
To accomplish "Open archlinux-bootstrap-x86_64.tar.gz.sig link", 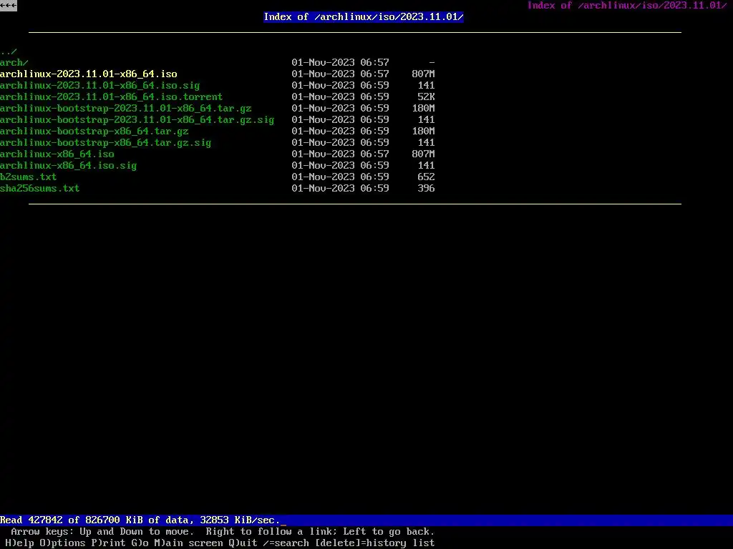I will tap(106, 143).
